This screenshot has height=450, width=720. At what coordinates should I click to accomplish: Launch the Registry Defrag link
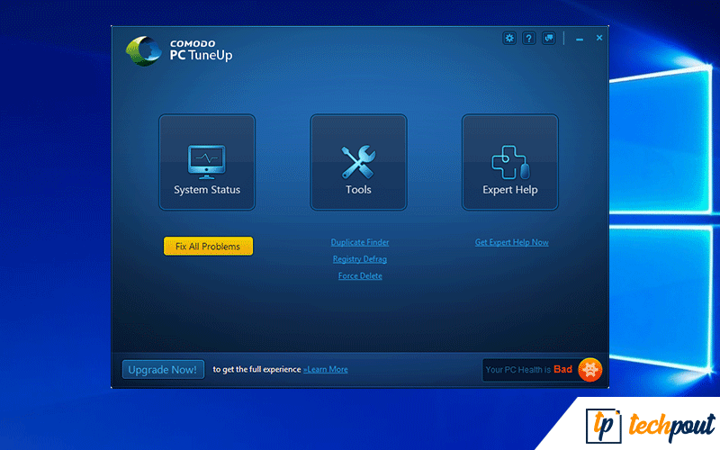pyautogui.click(x=360, y=259)
